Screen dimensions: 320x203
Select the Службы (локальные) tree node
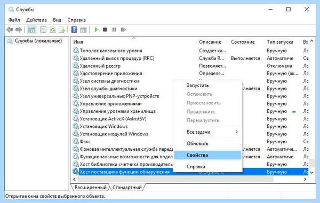38,41
